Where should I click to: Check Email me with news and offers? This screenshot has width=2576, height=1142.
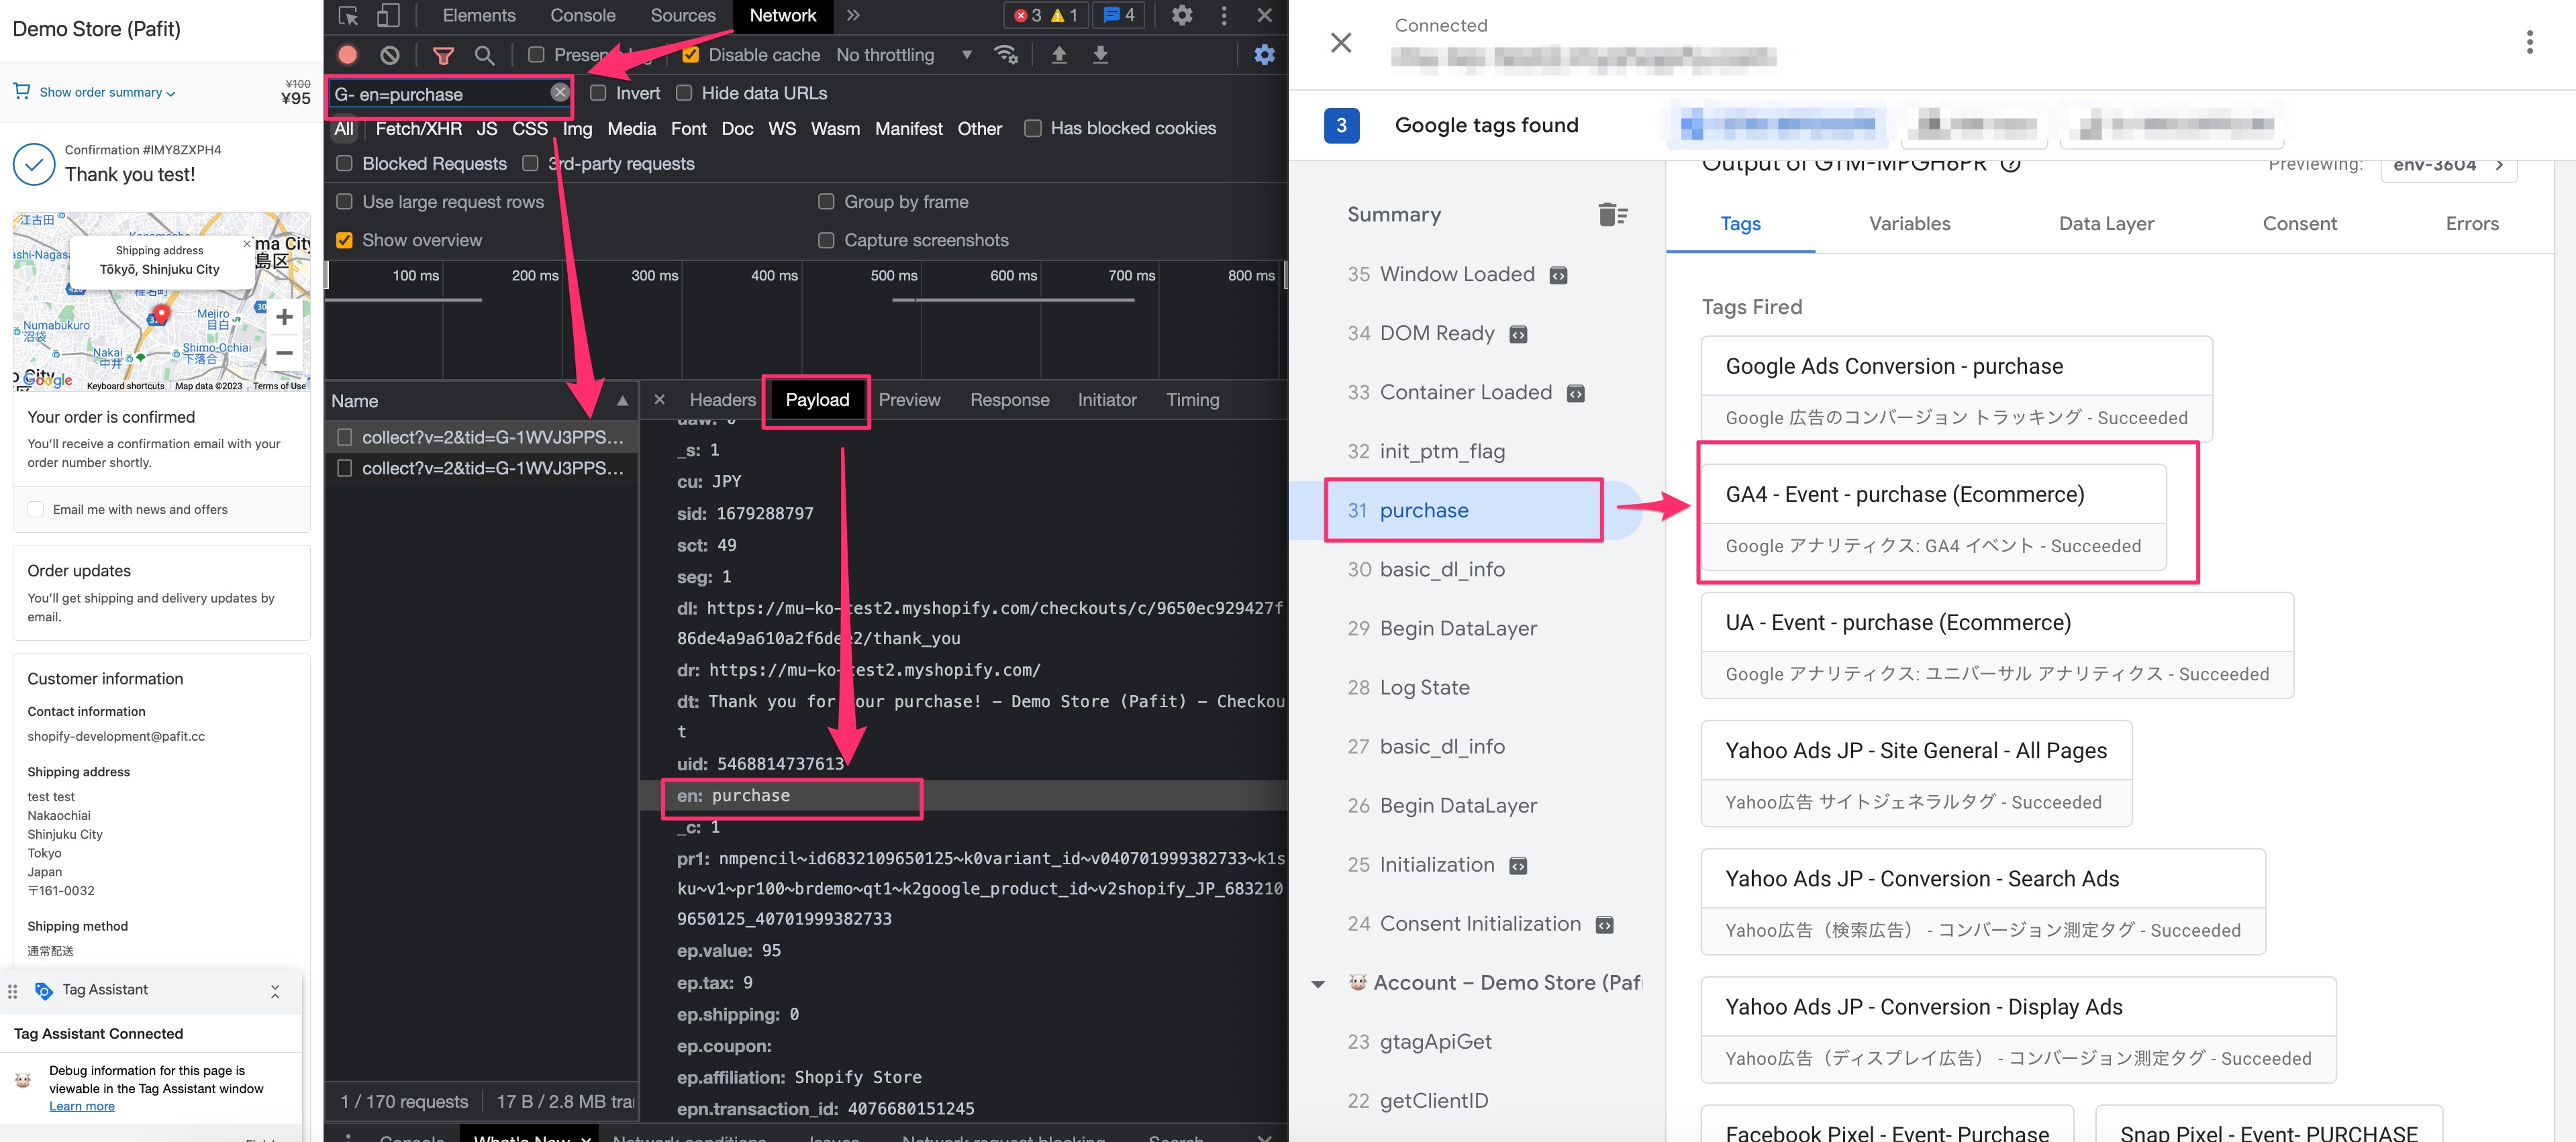[x=36, y=509]
